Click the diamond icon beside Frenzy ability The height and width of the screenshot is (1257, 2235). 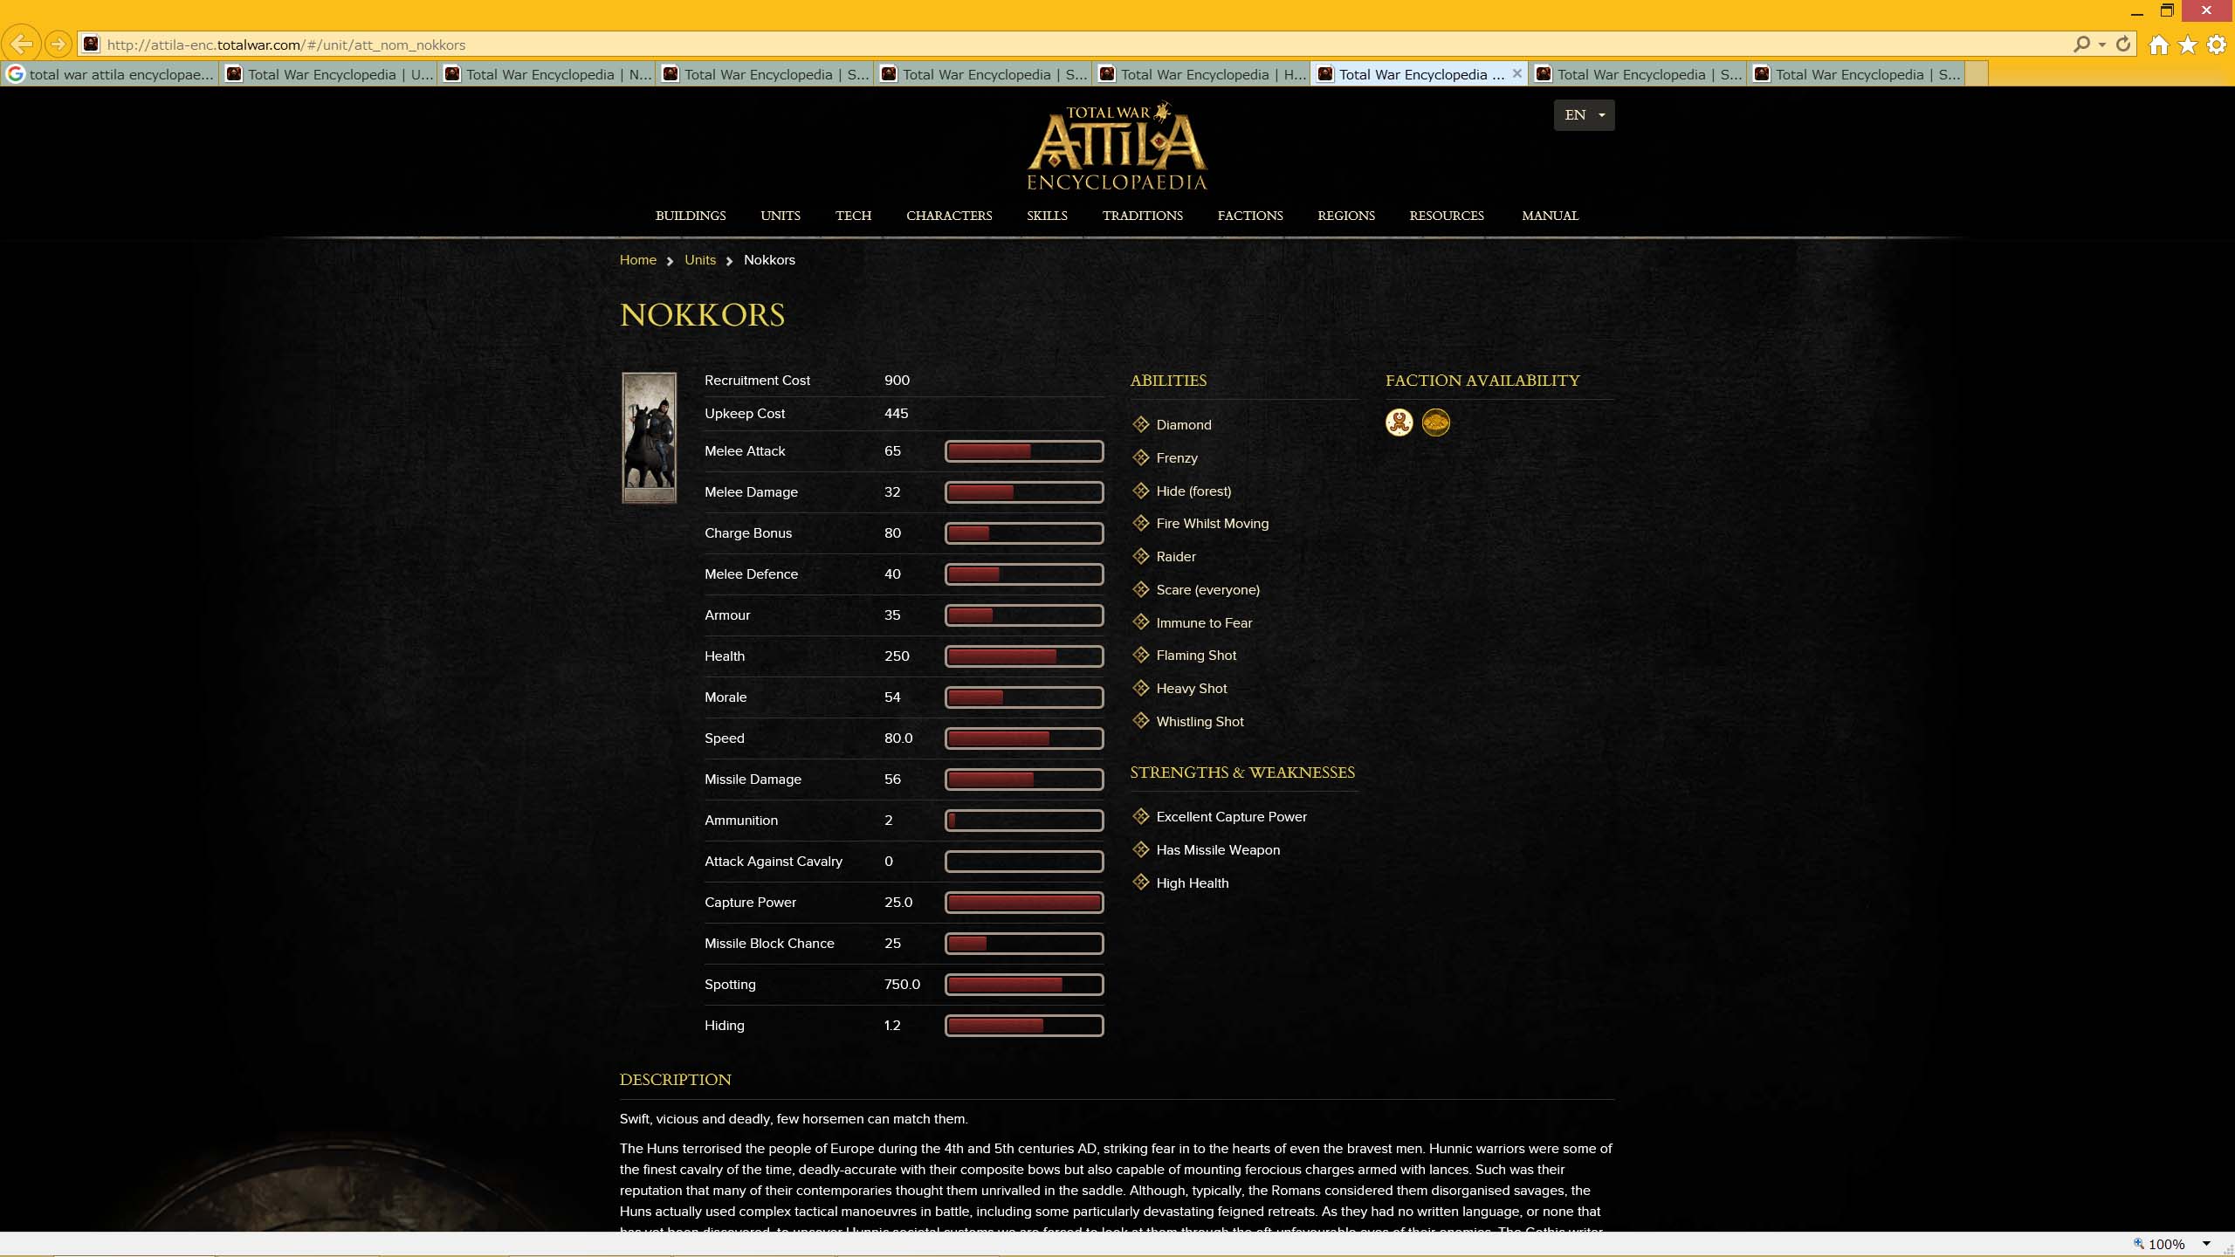[x=1140, y=457]
